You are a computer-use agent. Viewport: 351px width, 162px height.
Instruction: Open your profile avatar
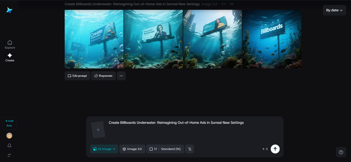click(x=9, y=136)
